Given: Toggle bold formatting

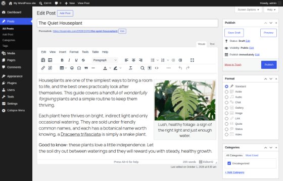Looking at the screenshot, I should pos(62,60).
